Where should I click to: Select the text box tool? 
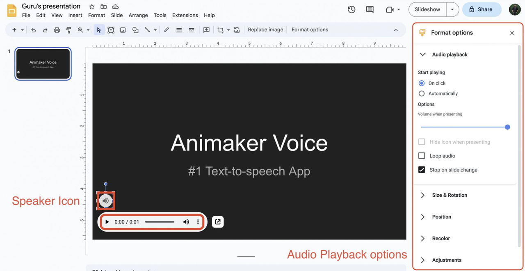(111, 30)
